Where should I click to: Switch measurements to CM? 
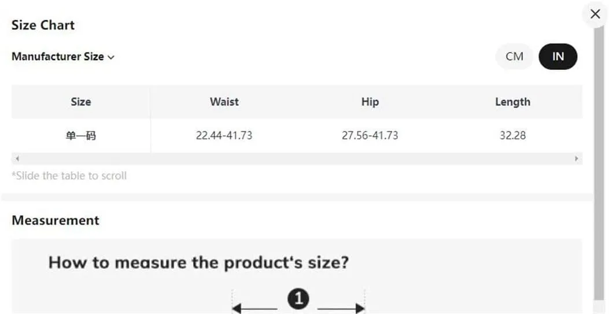514,57
